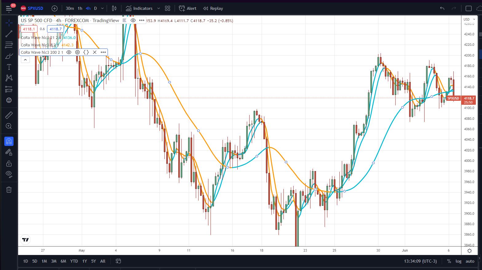
Task: Switch to the 1h timeframe
Action: [80, 8]
